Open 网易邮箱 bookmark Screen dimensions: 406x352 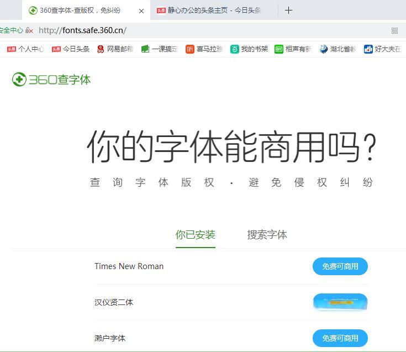coord(115,49)
